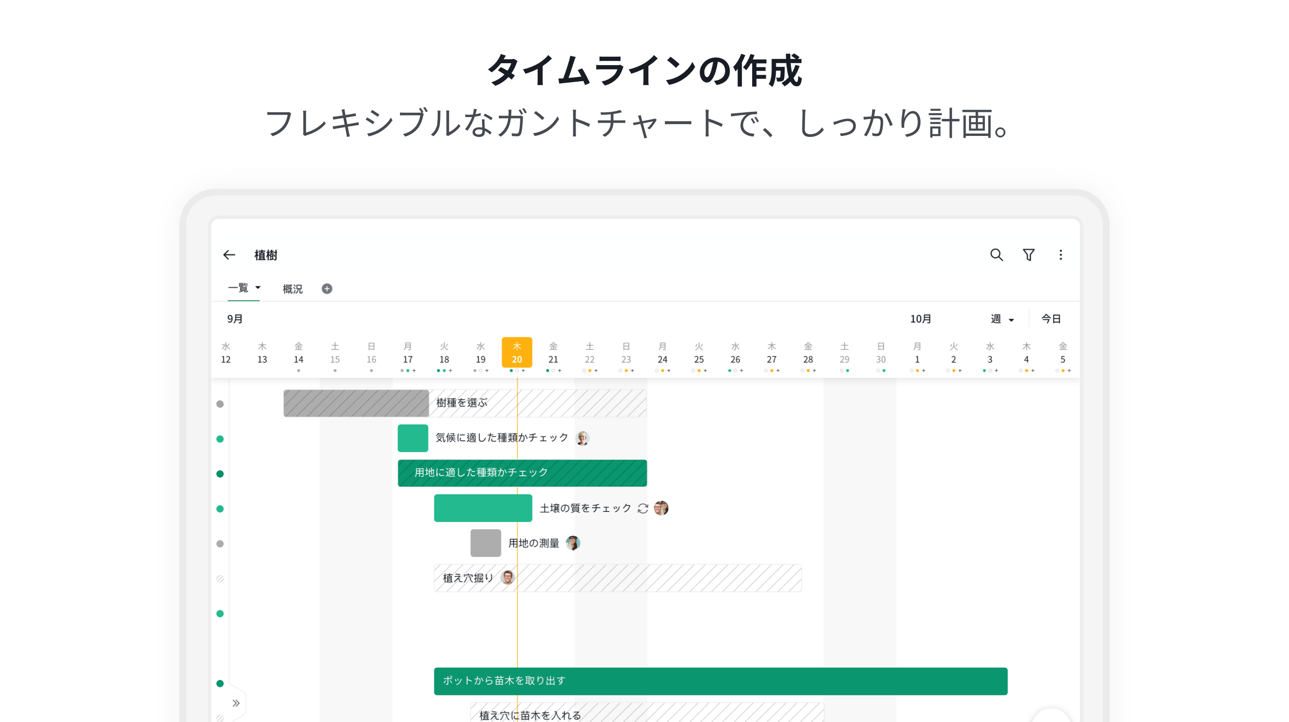Go back using the arrow icon
This screenshot has width=1289, height=722.
(229, 255)
